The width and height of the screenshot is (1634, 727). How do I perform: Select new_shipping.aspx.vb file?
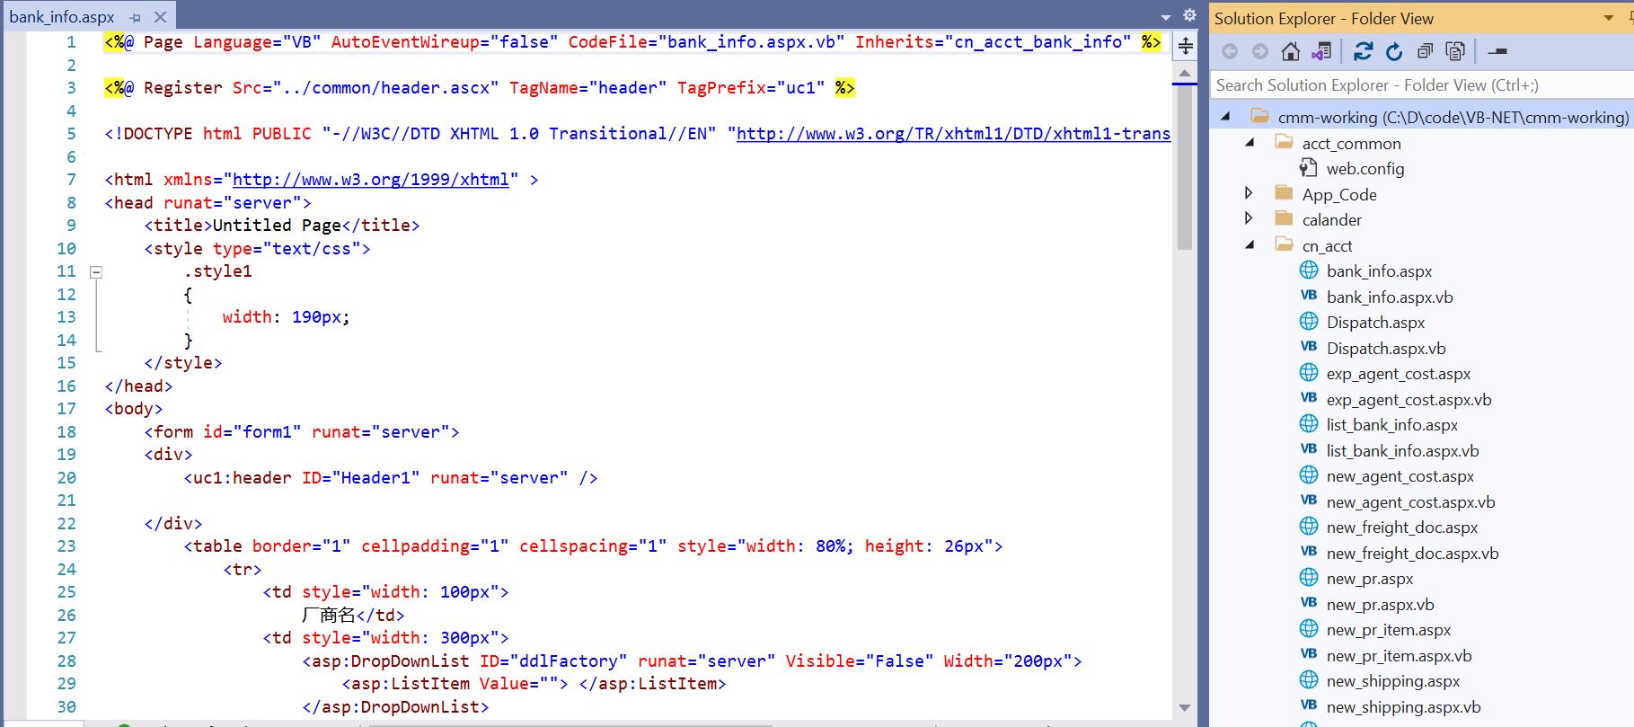[x=1403, y=707]
